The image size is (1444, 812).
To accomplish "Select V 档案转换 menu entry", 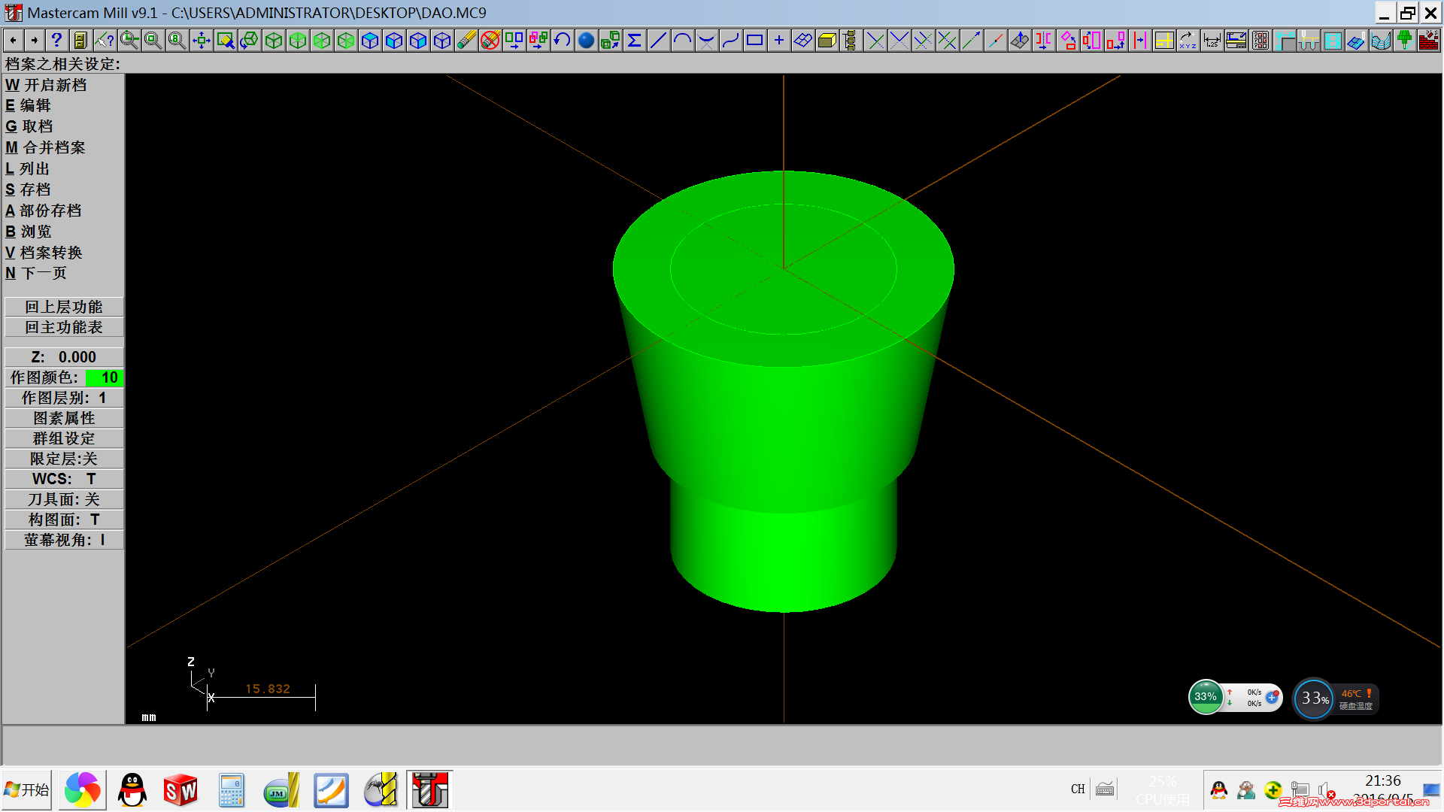I will [44, 253].
